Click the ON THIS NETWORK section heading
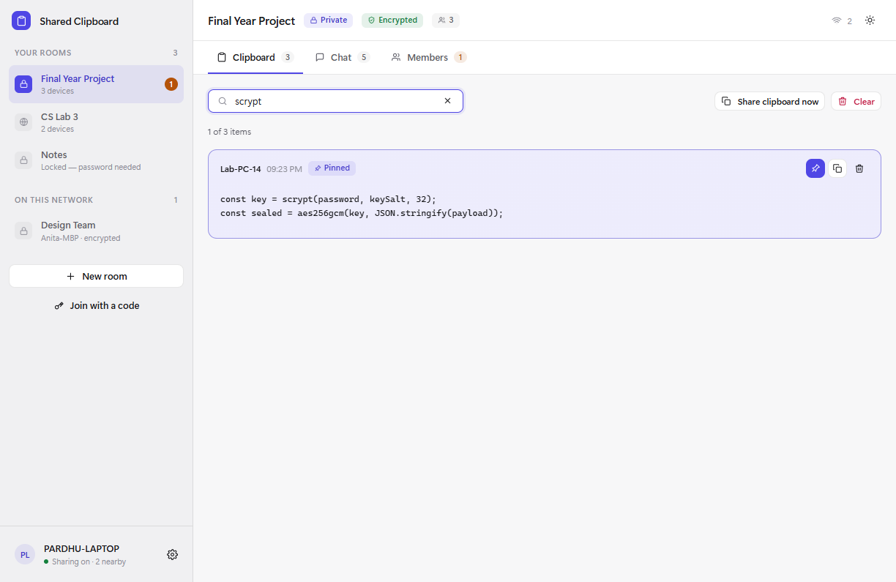The width and height of the screenshot is (896, 582). [x=53, y=200]
